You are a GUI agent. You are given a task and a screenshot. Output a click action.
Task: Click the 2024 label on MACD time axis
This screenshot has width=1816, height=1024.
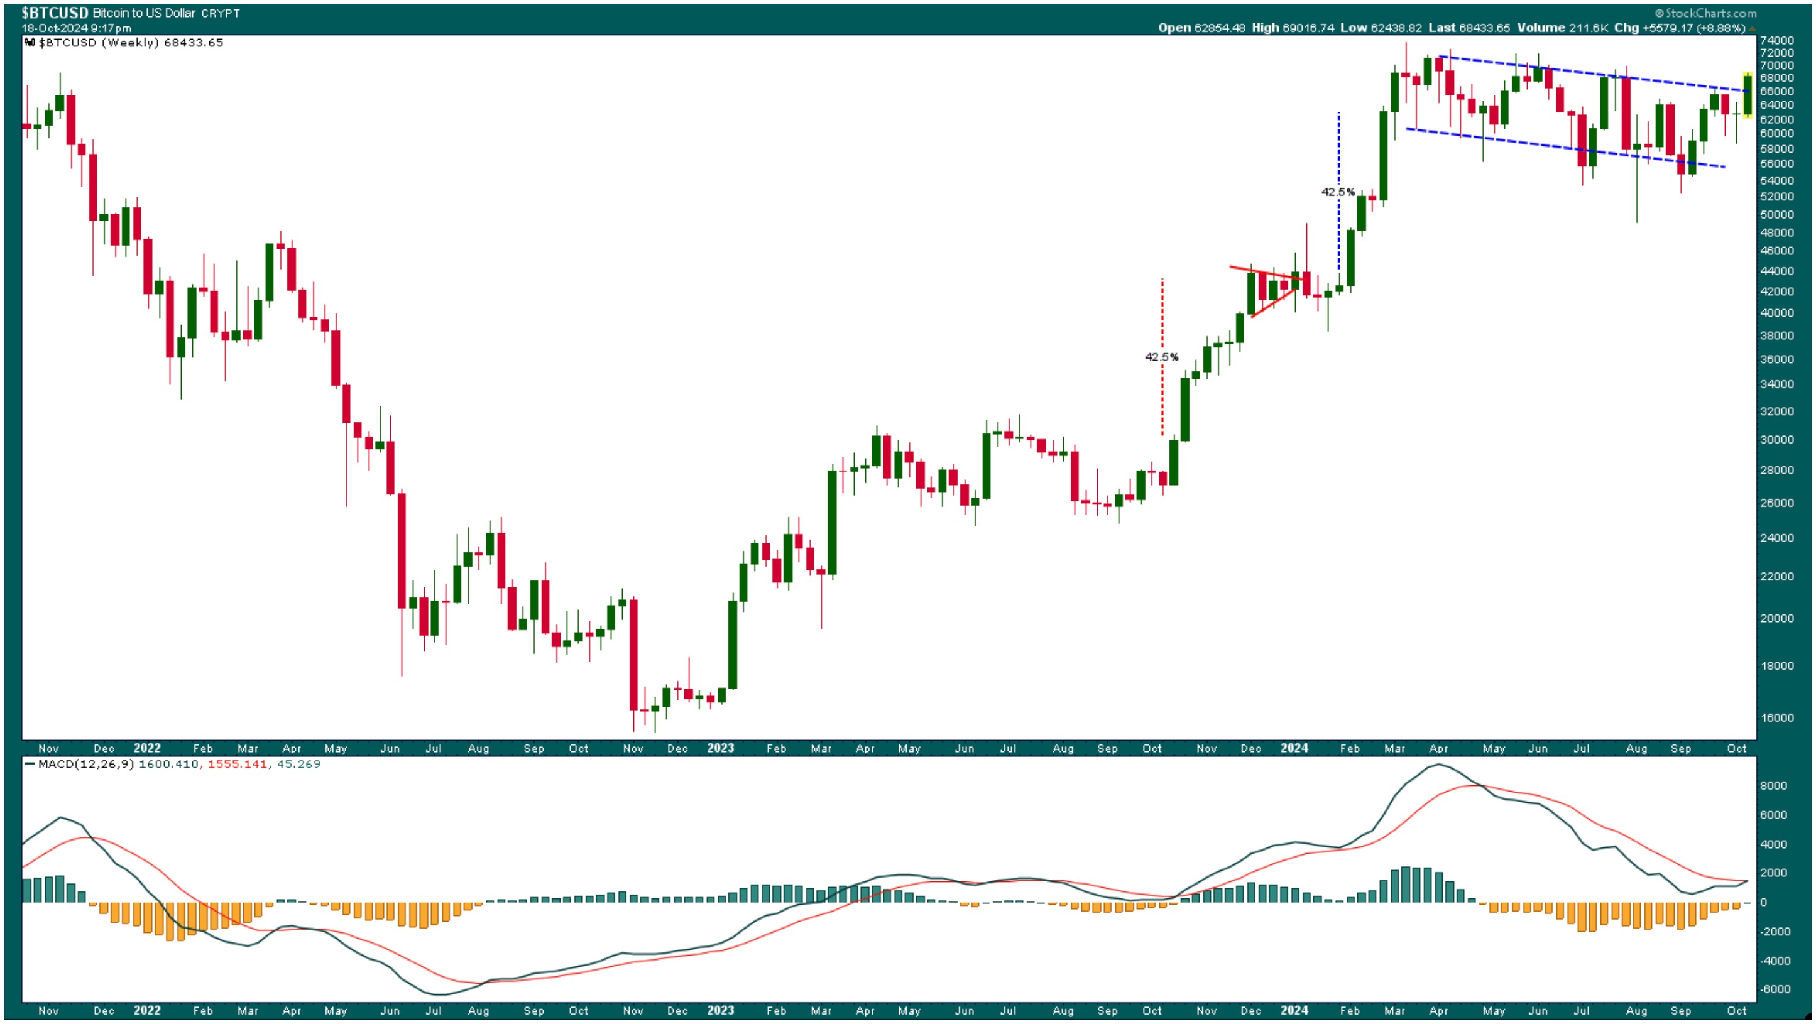(1294, 1010)
